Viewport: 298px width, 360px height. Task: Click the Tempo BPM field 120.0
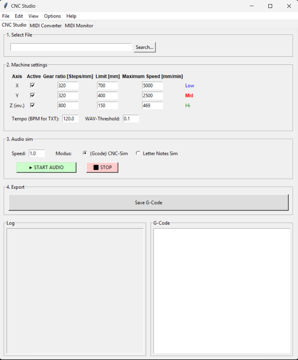tap(70, 119)
